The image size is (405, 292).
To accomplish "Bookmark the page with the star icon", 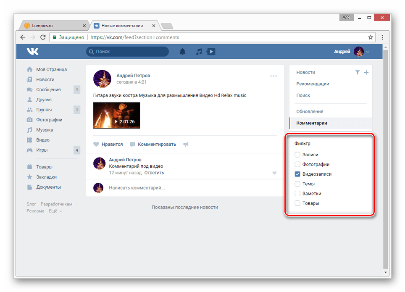I will pyautogui.click(x=371, y=37).
